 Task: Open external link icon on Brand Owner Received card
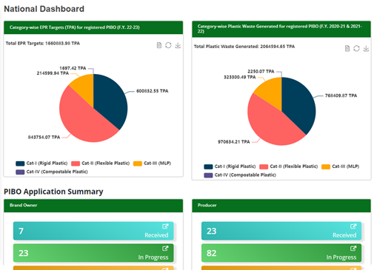pyautogui.click(x=165, y=226)
